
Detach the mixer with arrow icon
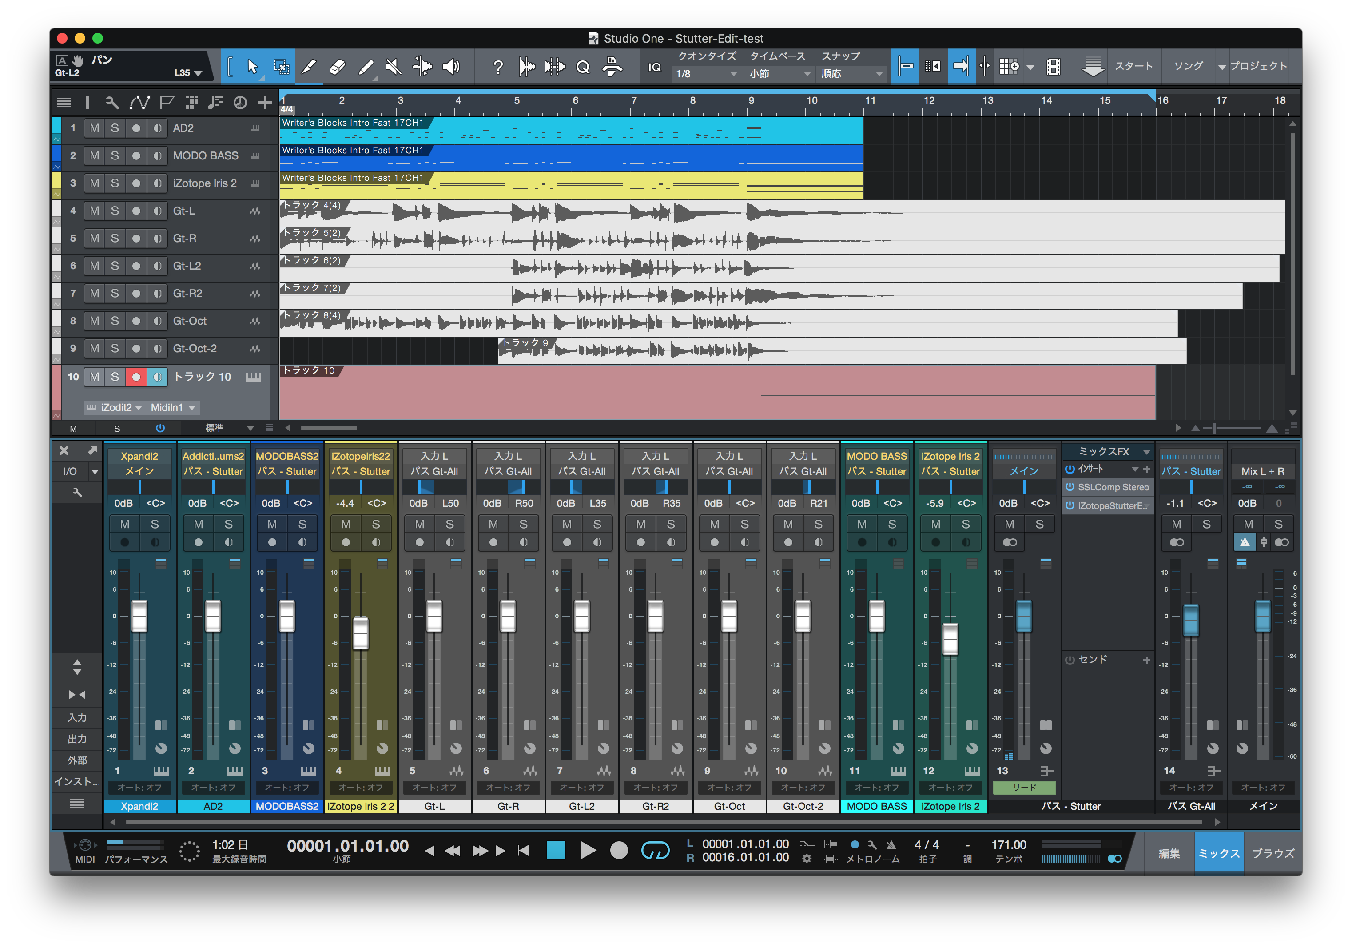pyautogui.click(x=92, y=450)
